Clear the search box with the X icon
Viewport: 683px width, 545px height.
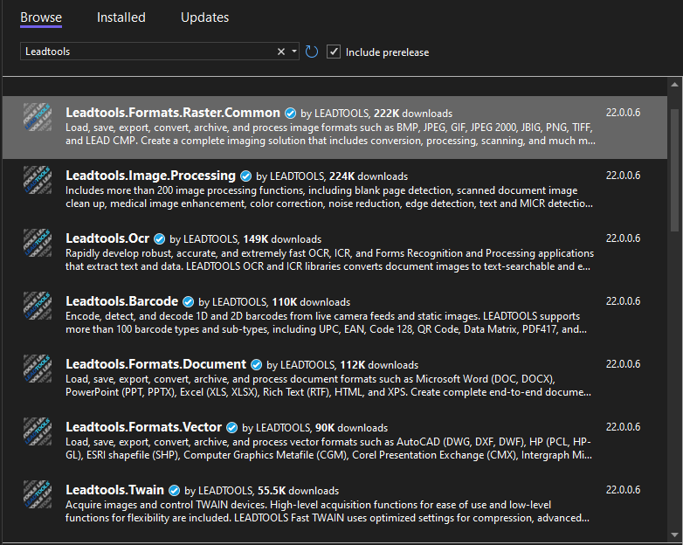[x=281, y=52]
